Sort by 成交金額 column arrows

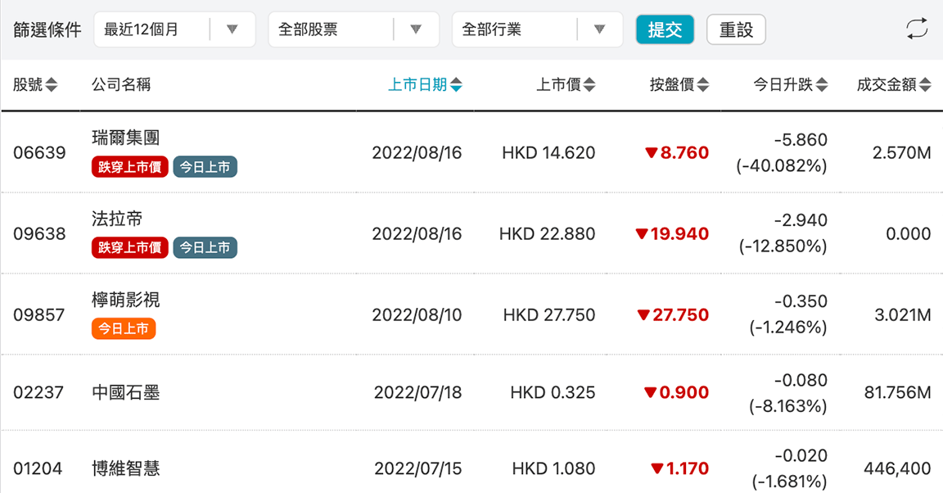[925, 85]
